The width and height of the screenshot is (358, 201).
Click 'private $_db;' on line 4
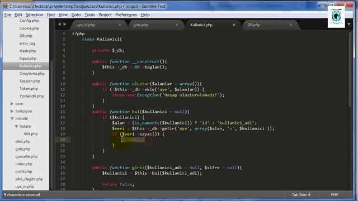108,50
